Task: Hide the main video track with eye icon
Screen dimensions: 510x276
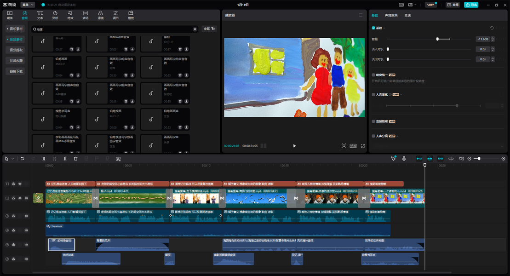Action: (20, 198)
